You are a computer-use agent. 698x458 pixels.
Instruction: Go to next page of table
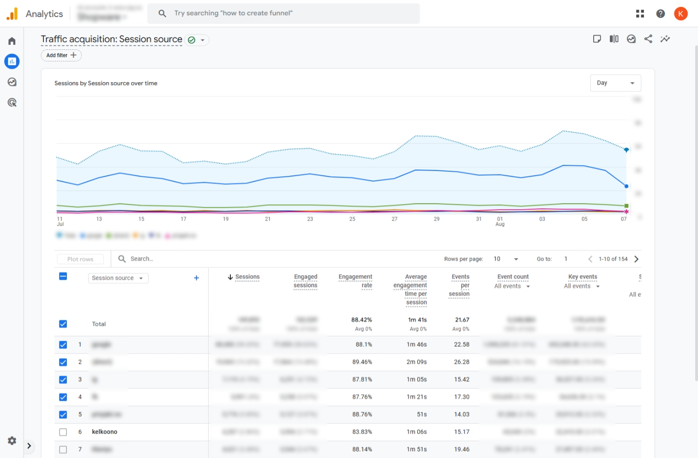637,259
